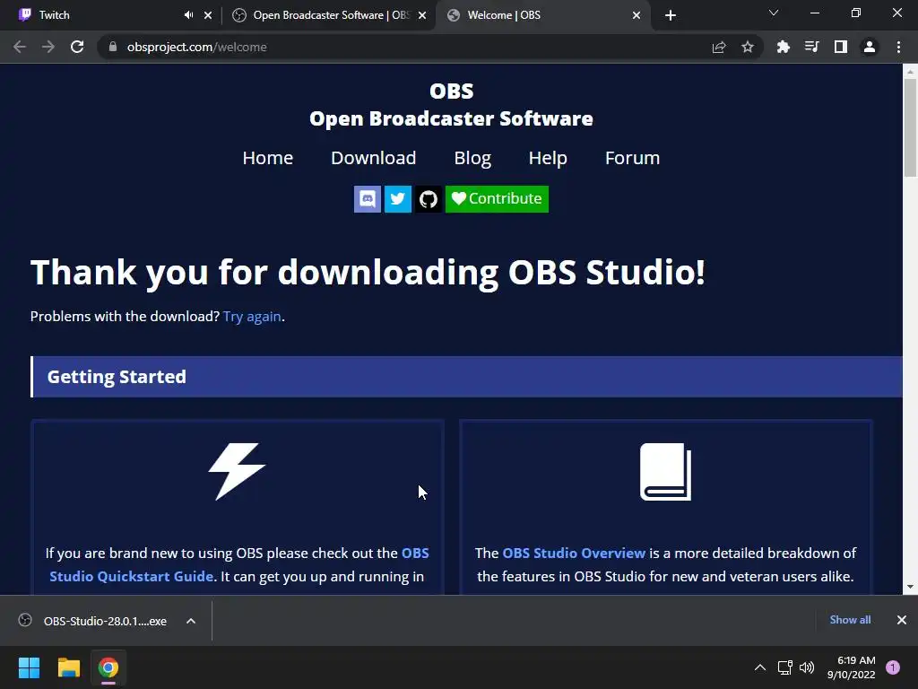Switch to the Open Broadcaster Software tab
918x689 pixels.
pos(328,15)
